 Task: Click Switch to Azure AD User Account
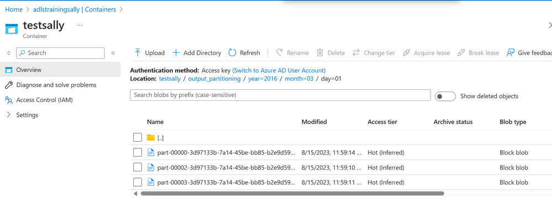(x=279, y=70)
